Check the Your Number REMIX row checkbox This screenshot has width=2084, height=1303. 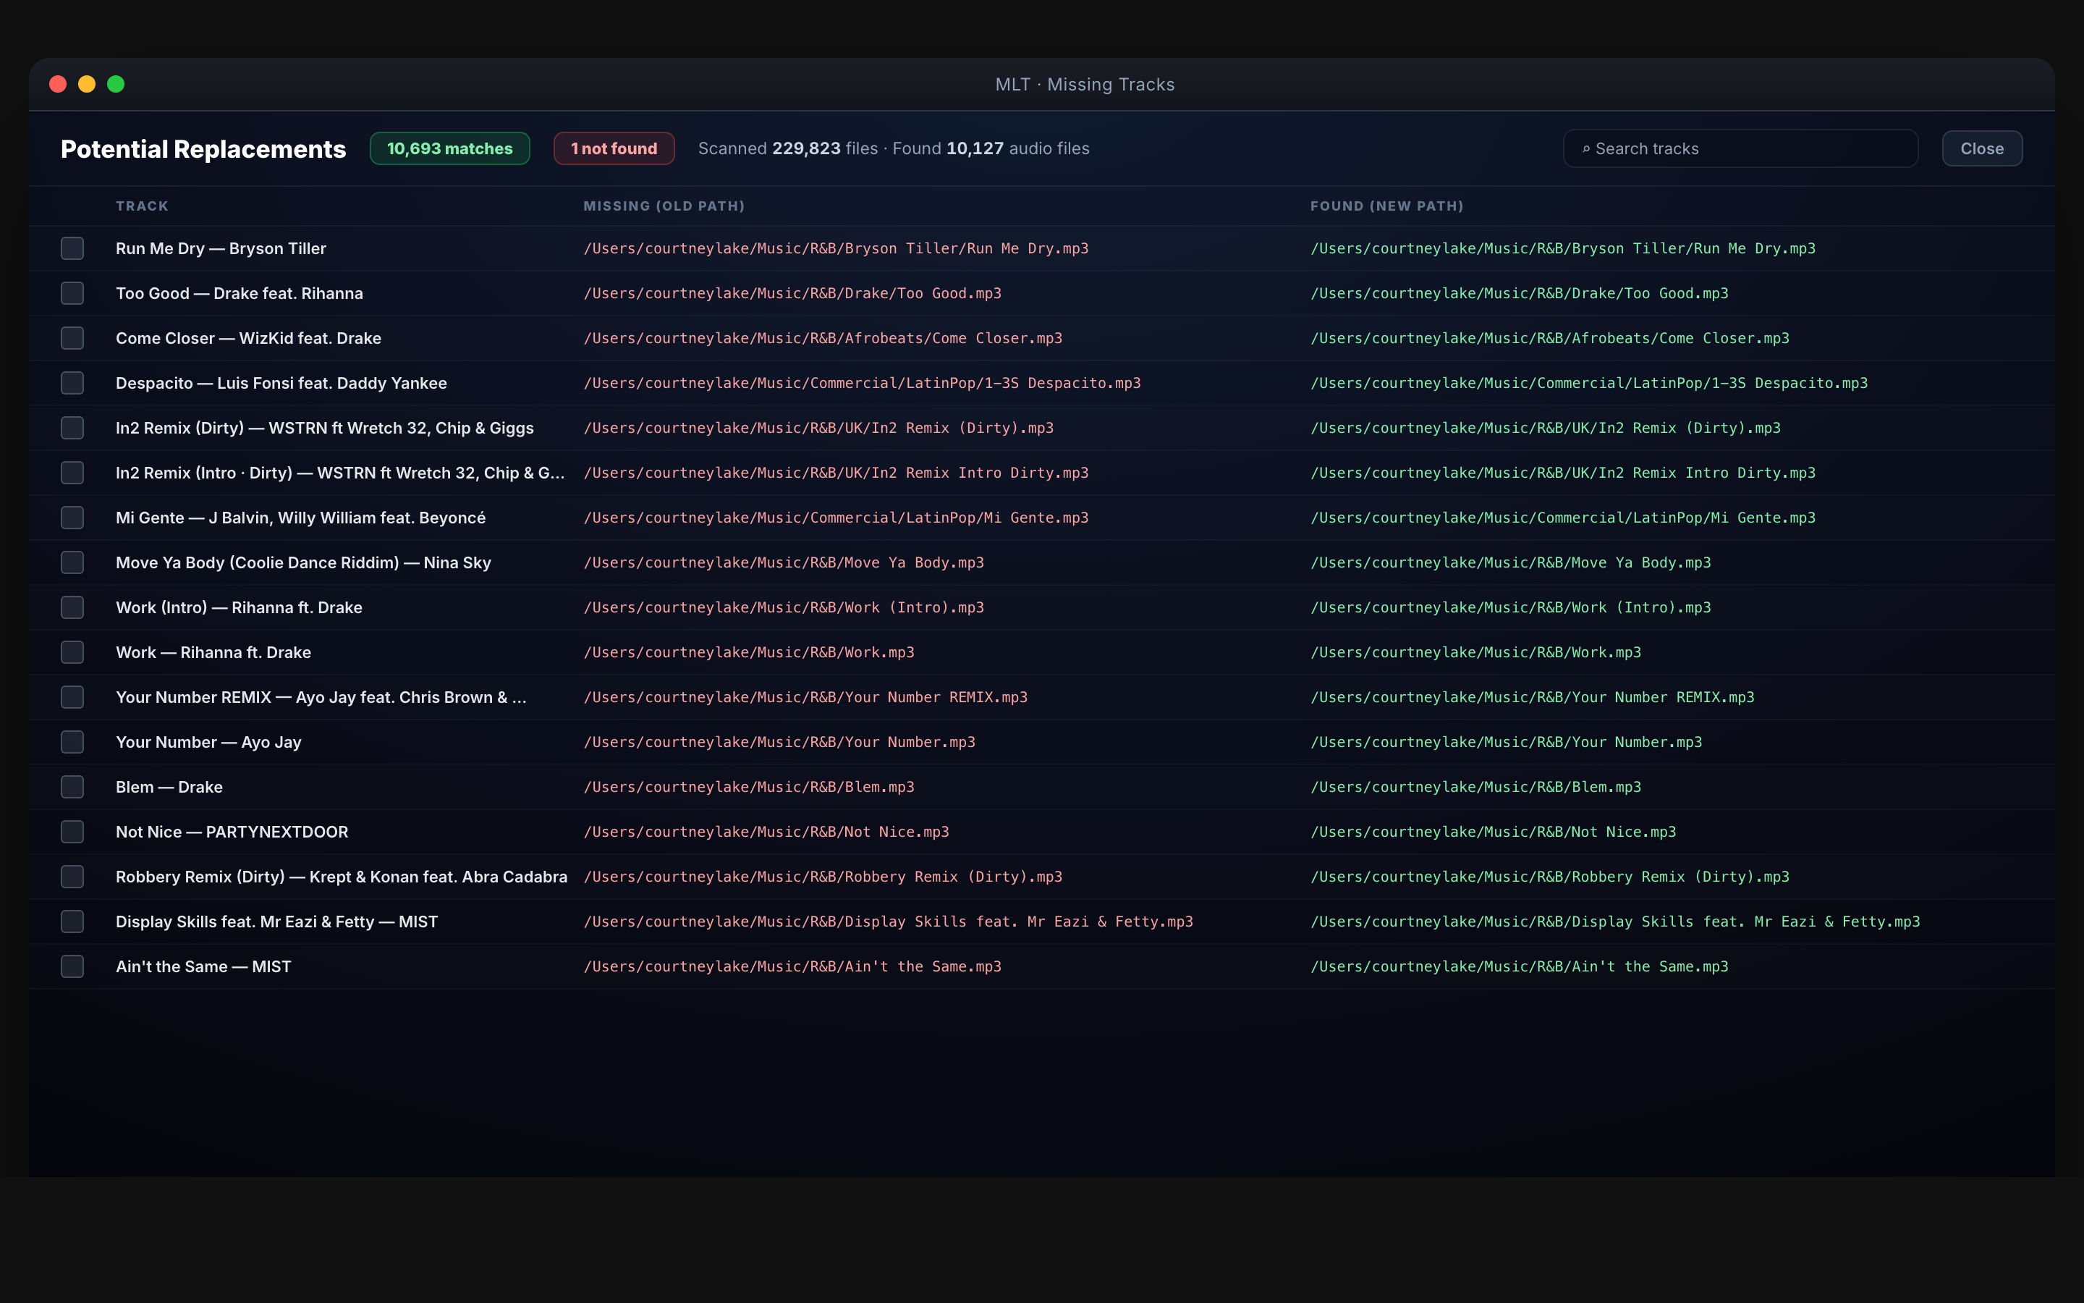tap(72, 696)
